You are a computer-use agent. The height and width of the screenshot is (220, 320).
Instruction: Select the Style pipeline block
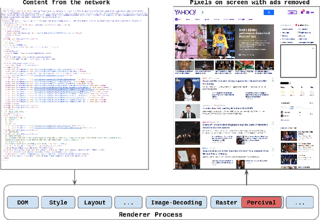[57, 202]
